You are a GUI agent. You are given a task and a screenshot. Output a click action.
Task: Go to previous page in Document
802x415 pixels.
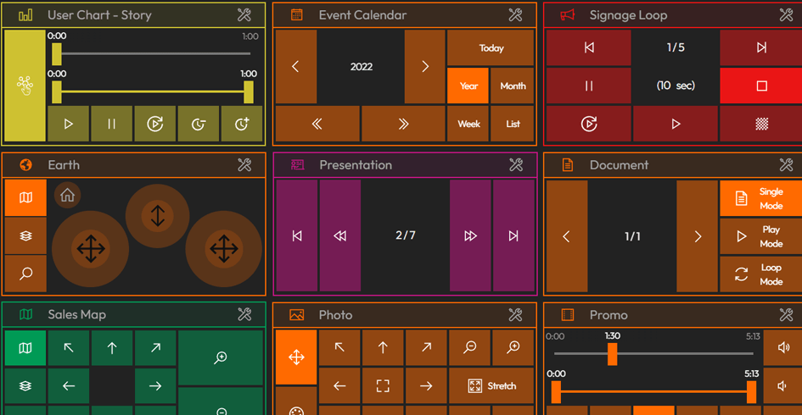pos(567,236)
